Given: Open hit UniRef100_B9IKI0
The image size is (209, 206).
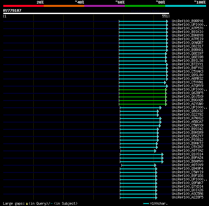Looking at the screenshot, I should [x=187, y=32].
